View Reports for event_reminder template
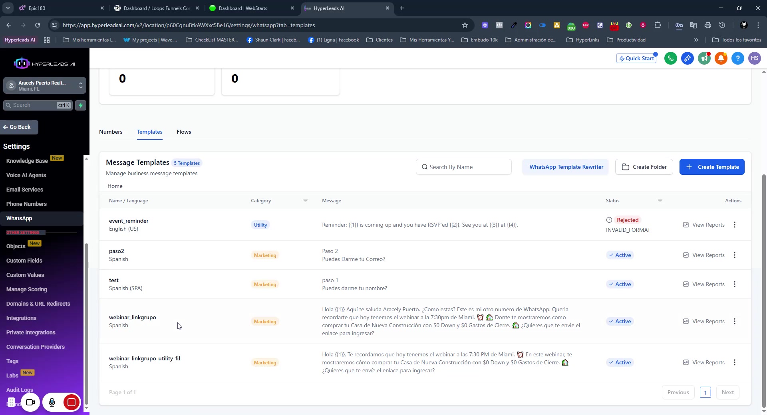 [704, 225]
